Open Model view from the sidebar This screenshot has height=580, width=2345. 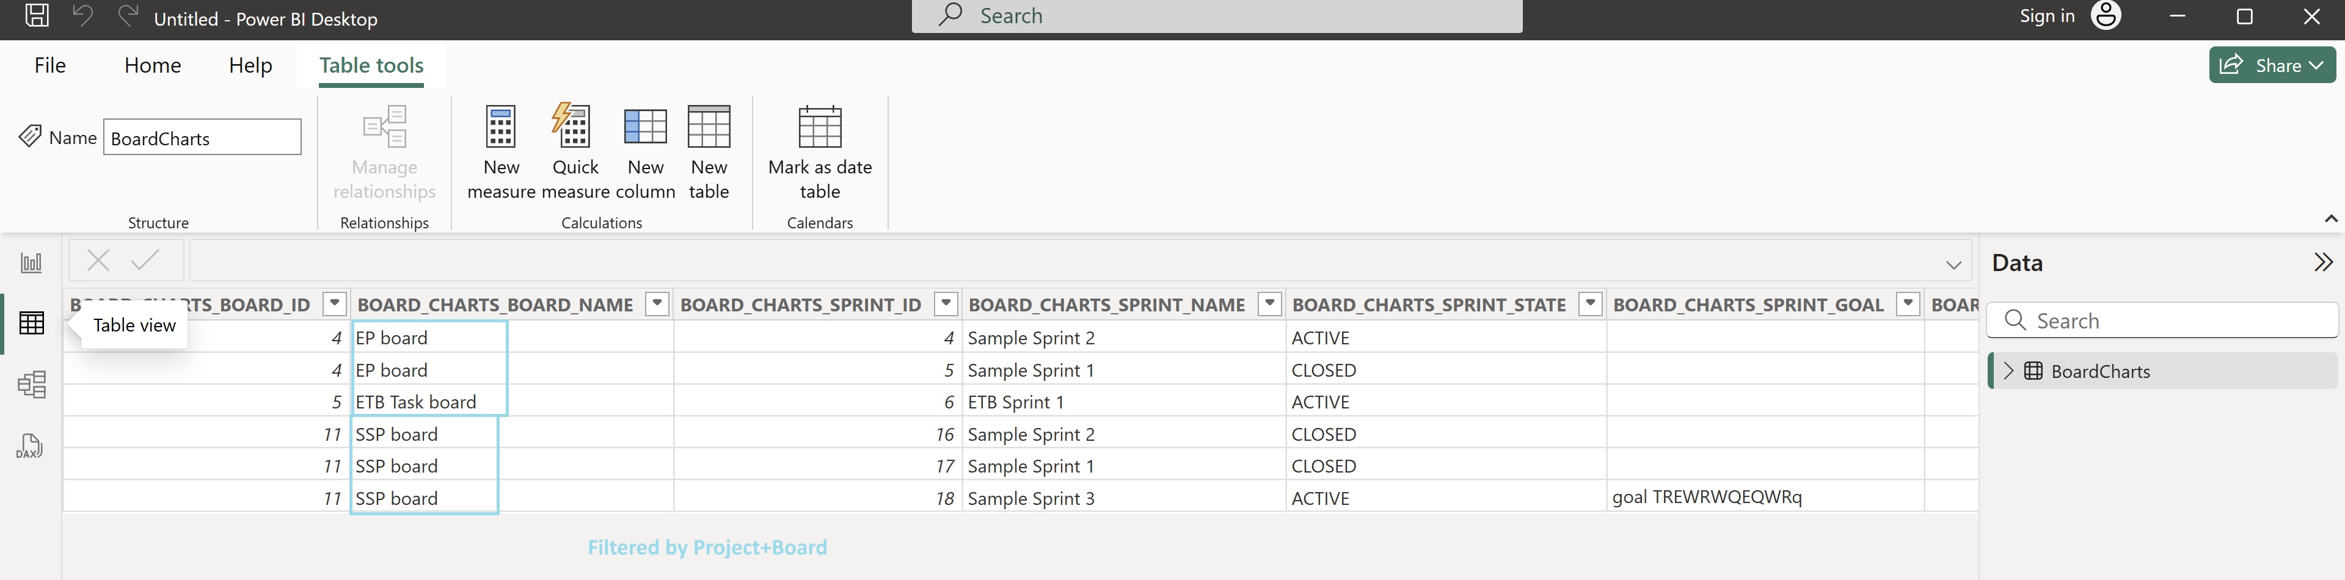coord(31,384)
